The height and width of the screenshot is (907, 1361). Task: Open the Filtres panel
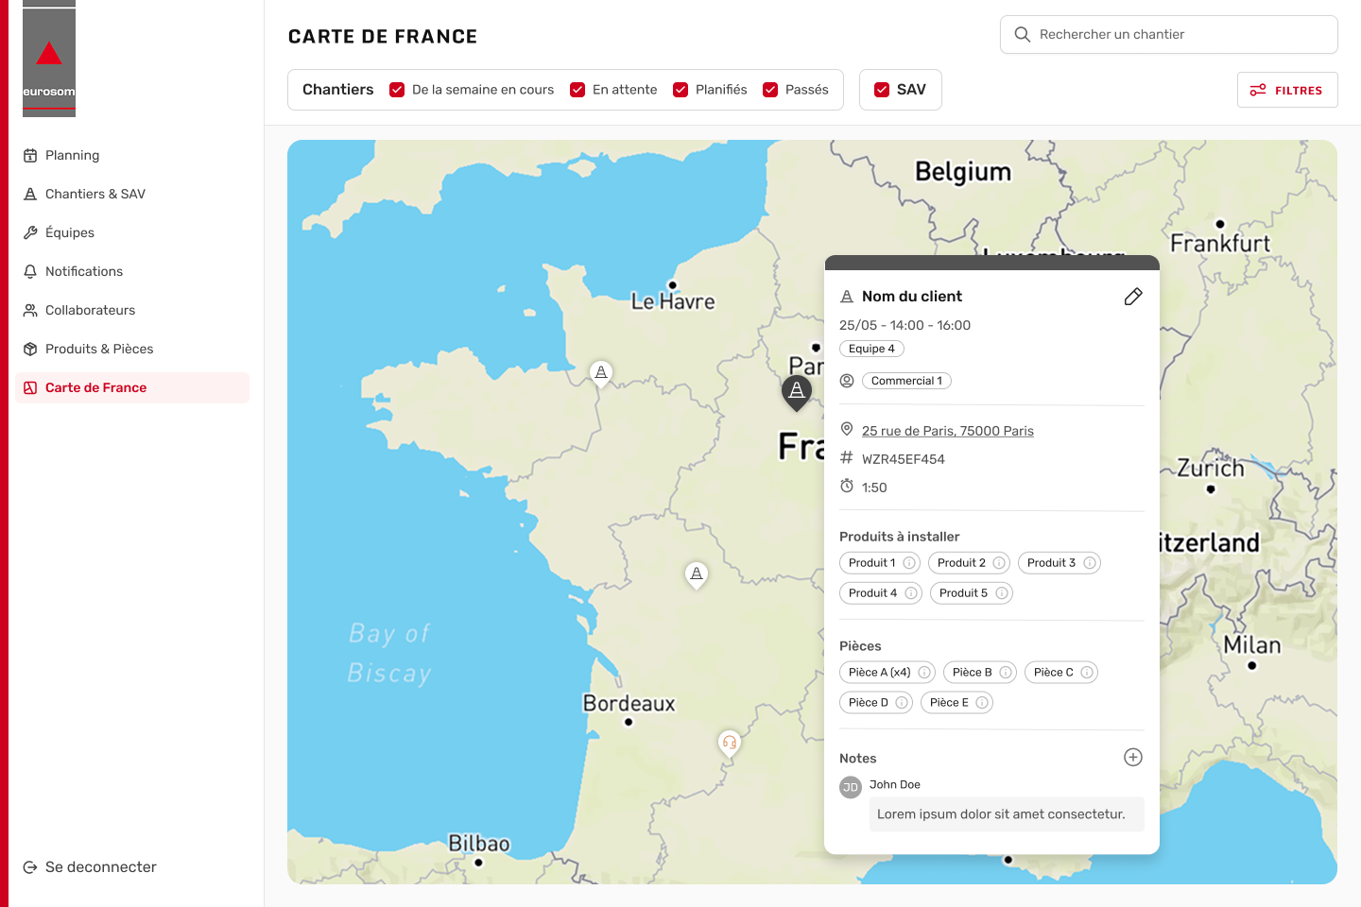1287,90
